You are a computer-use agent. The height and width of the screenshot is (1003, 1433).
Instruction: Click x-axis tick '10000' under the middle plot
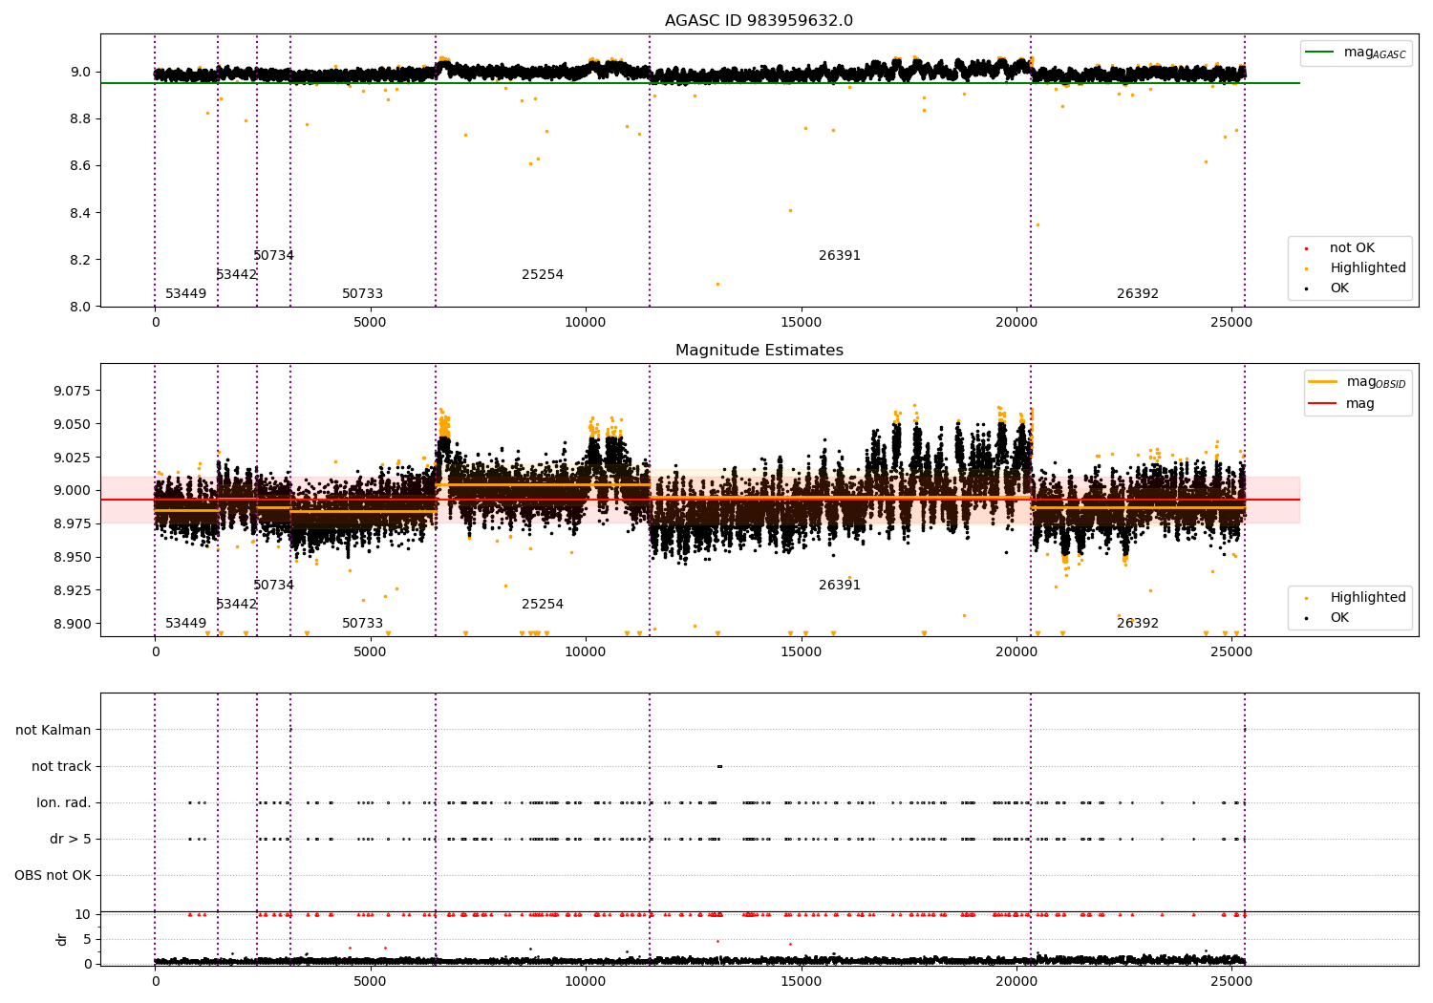(586, 651)
